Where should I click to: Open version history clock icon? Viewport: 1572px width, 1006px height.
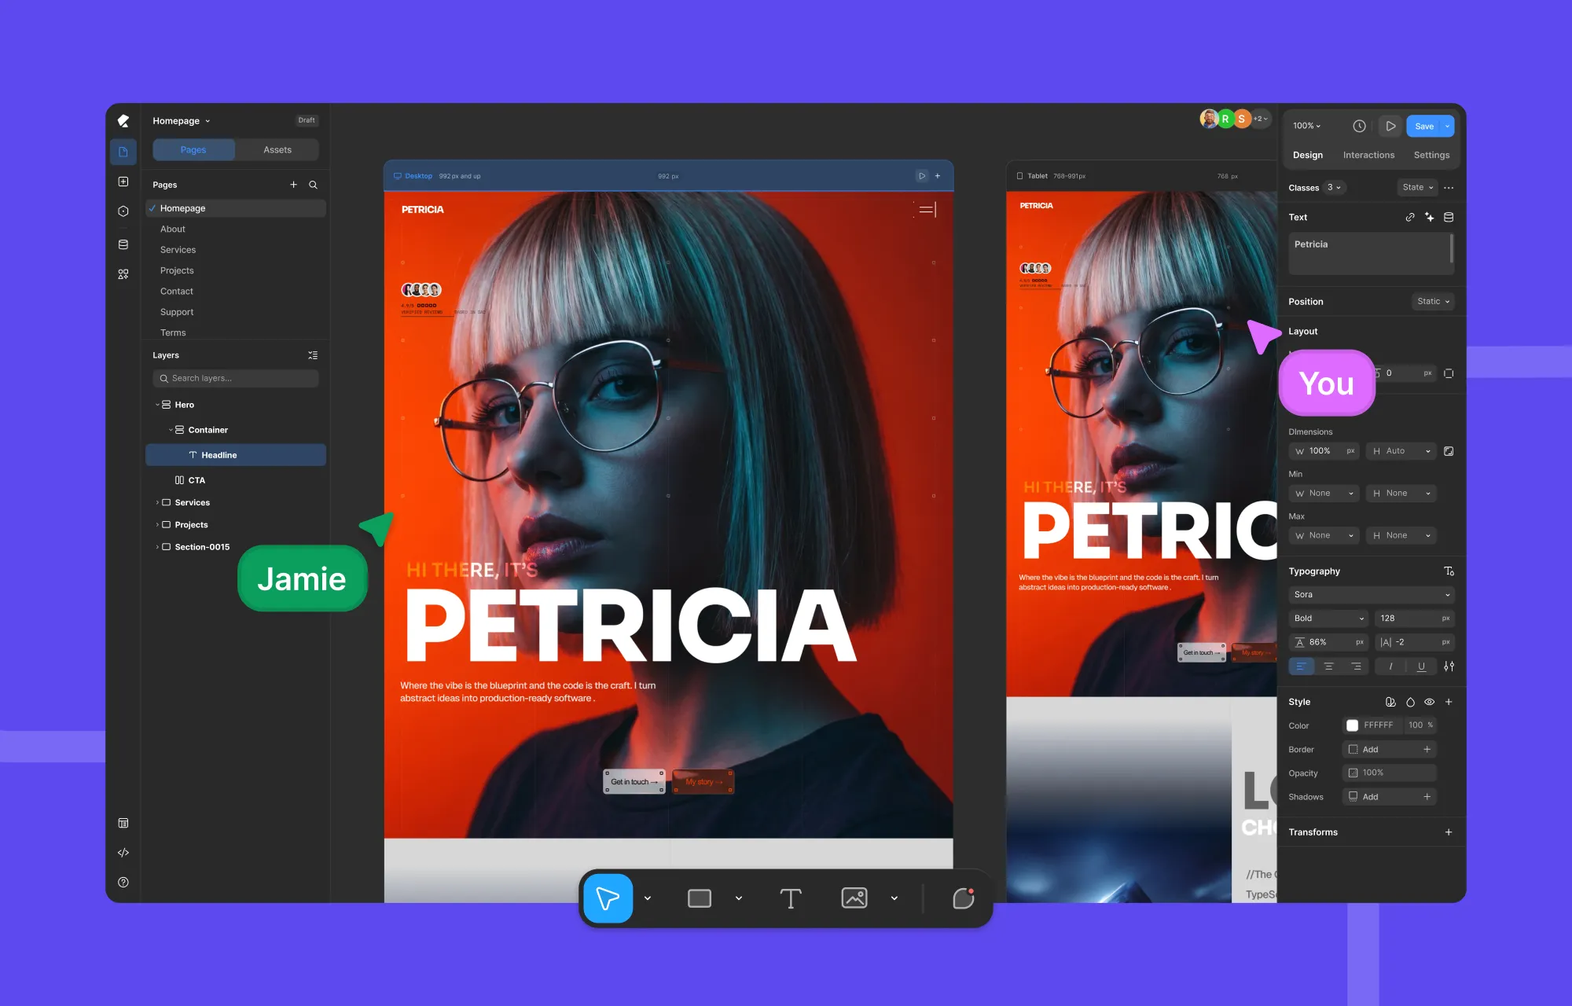coord(1359,126)
